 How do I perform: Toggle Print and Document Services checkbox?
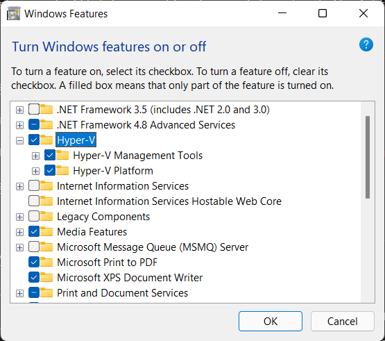click(34, 292)
